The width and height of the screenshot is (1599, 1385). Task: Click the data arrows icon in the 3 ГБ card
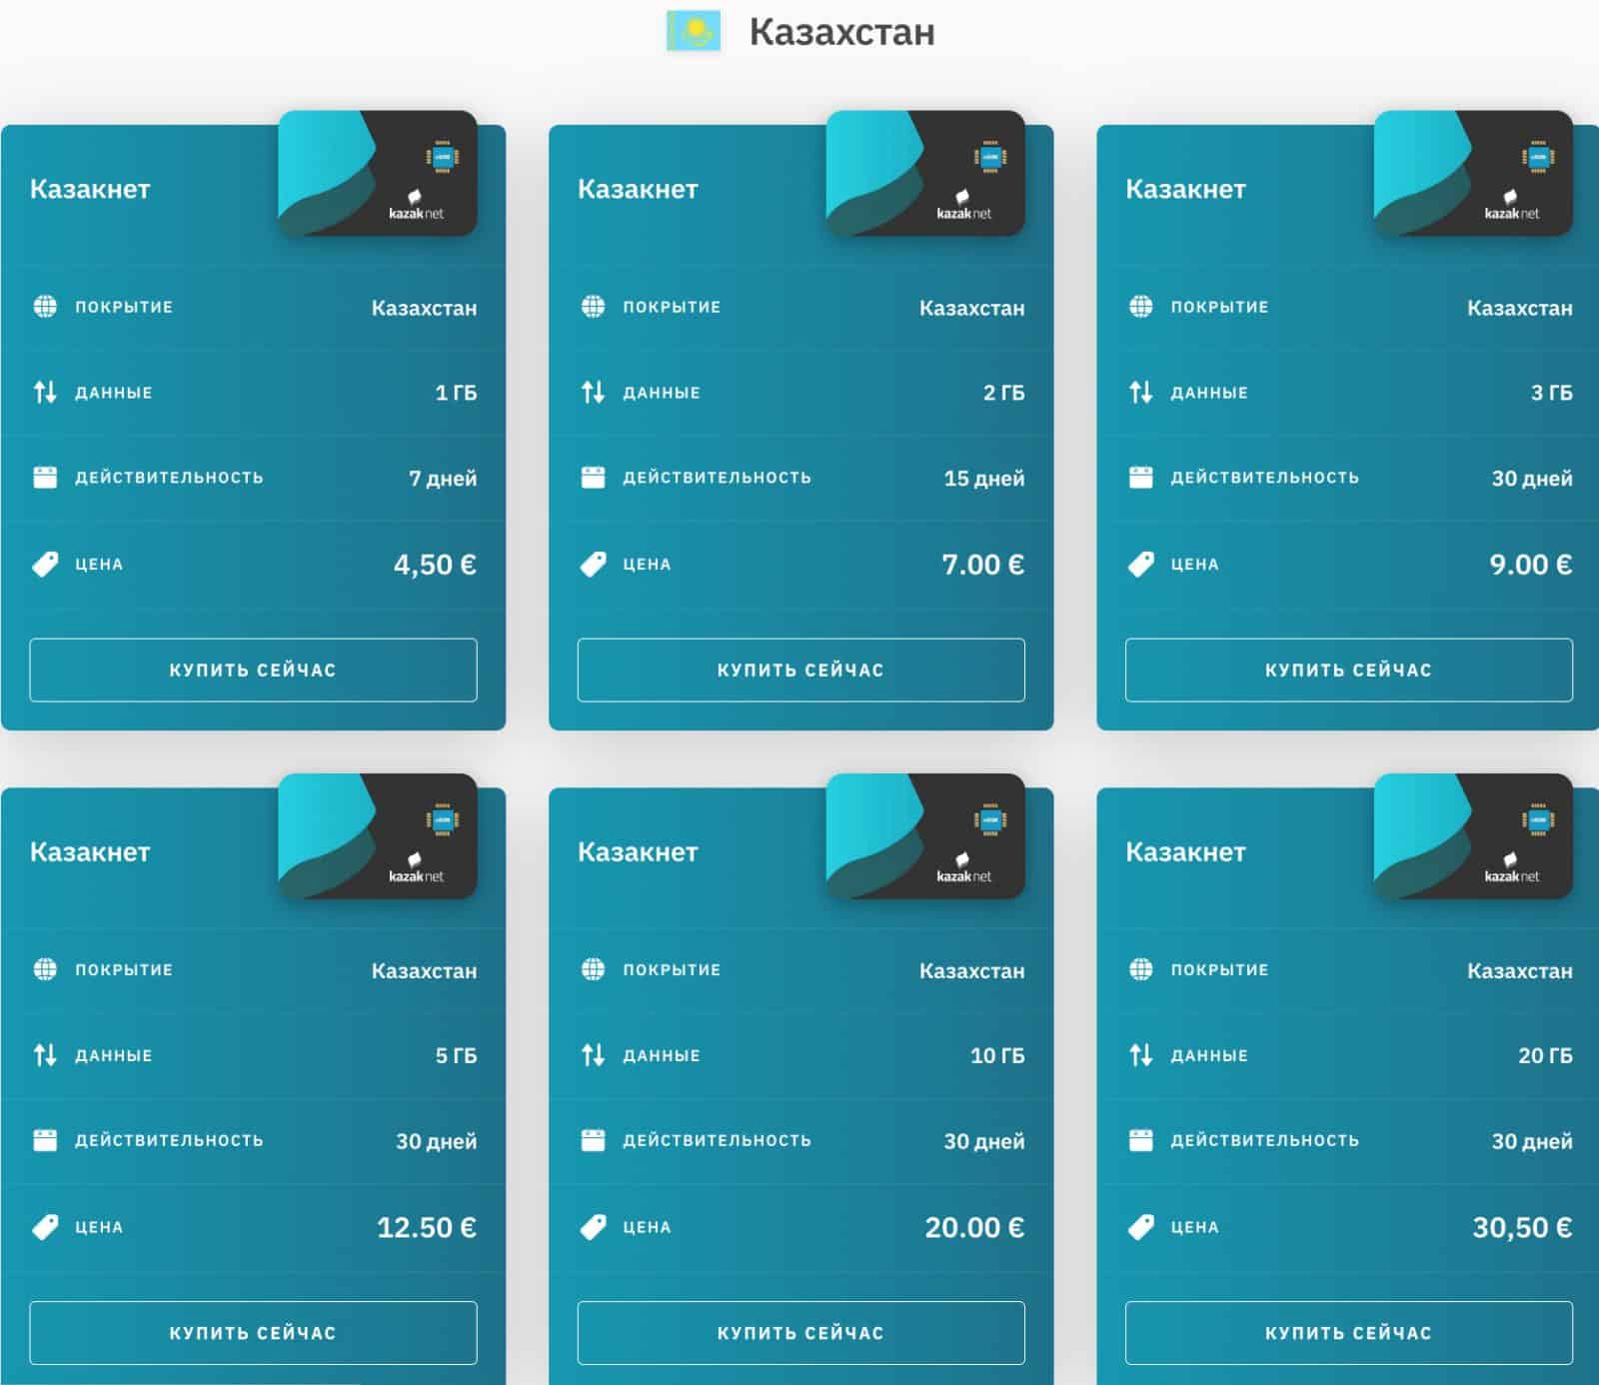[1140, 392]
